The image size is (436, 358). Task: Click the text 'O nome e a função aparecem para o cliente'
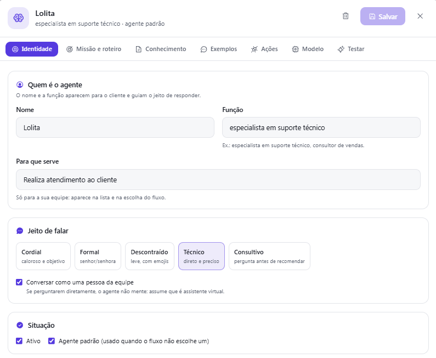pos(71,96)
